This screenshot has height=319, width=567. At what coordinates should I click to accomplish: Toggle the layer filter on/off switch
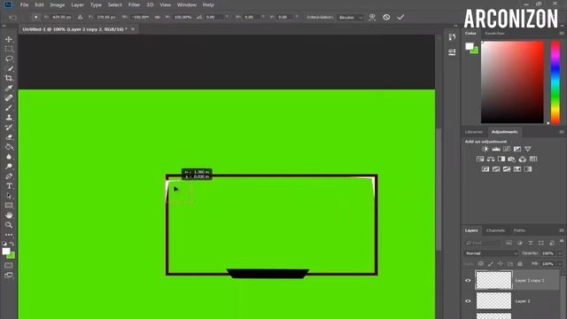click(562, 241)
